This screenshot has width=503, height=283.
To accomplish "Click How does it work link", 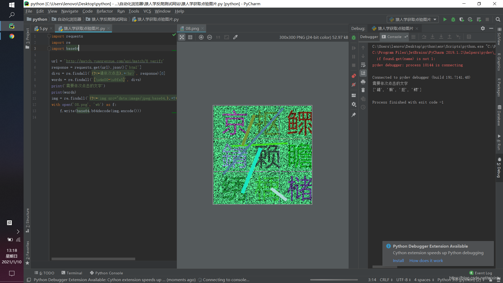I will (426, 260).
